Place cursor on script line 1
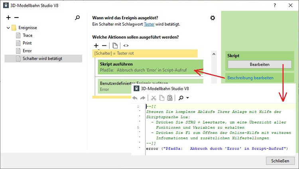 [x=220, y=106]
